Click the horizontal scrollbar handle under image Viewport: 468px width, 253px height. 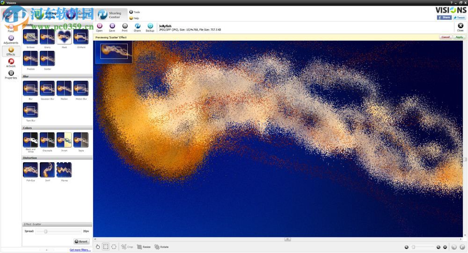[287, 239]
